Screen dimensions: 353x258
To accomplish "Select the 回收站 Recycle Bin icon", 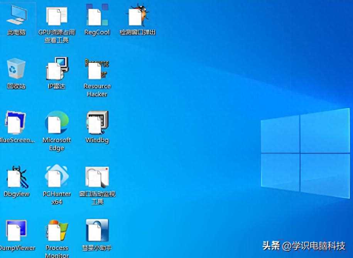I will pos(16,69).
